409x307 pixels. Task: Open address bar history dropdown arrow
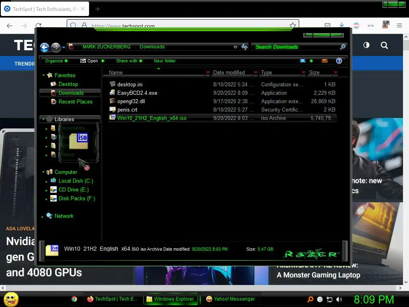(235, 47)
